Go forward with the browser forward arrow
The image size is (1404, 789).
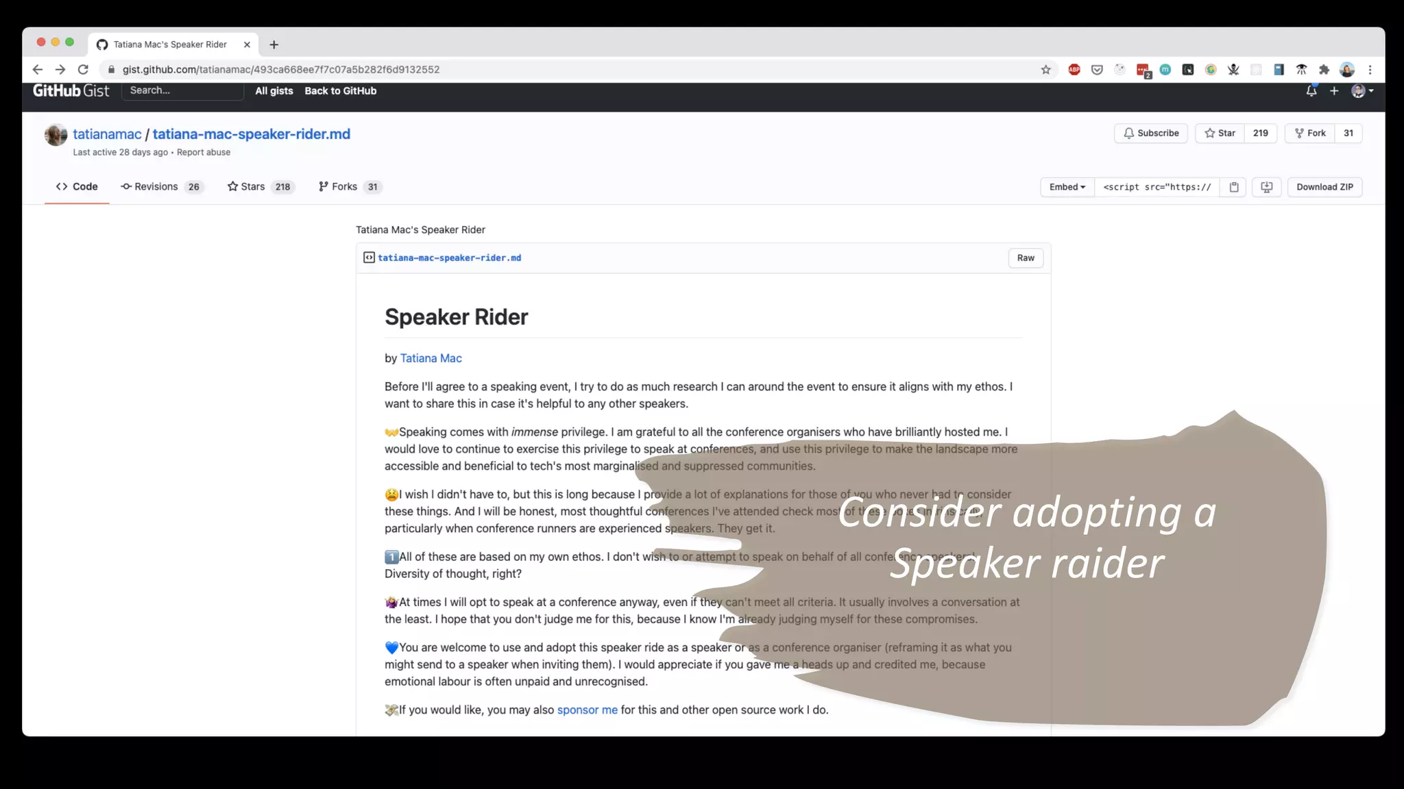(x=60, y=69)
